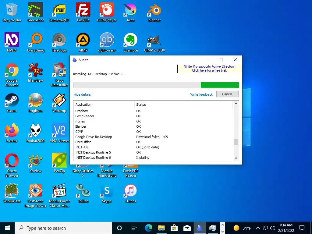Open the Windows Start menu
Viewport: 312px width, 234px height.
7,228
